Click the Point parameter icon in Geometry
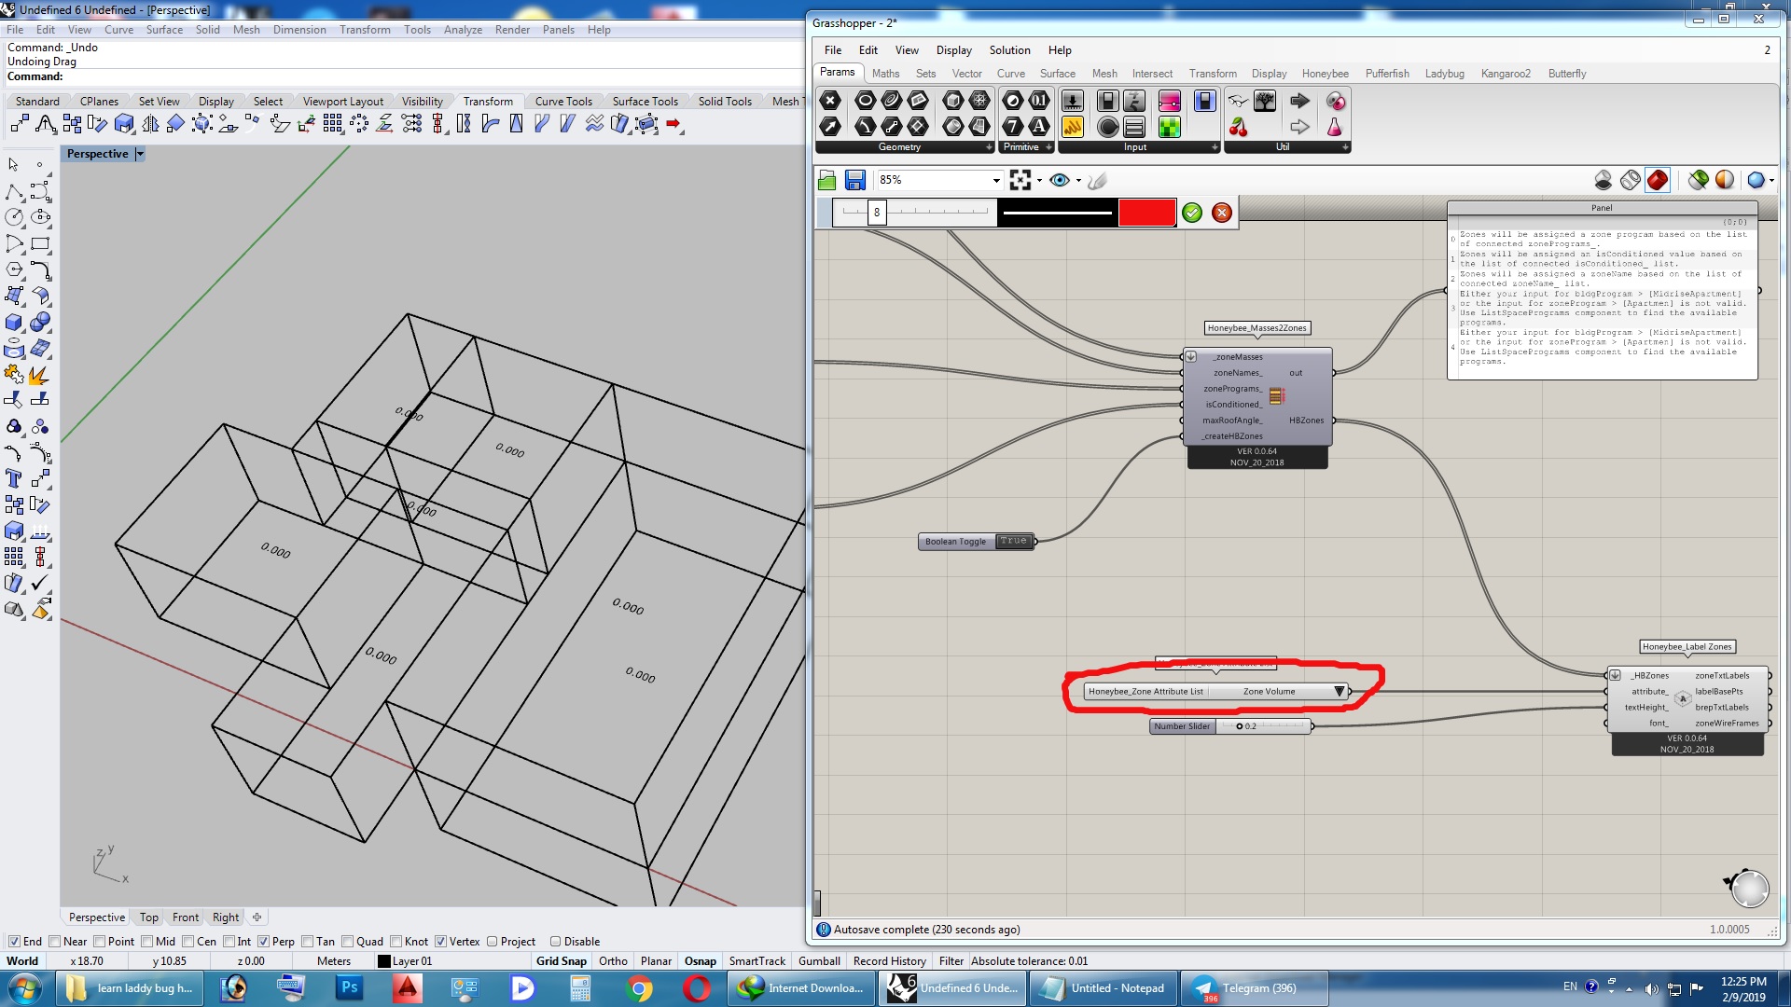This screenshot has height=1007, width=1791. (830, 100)
